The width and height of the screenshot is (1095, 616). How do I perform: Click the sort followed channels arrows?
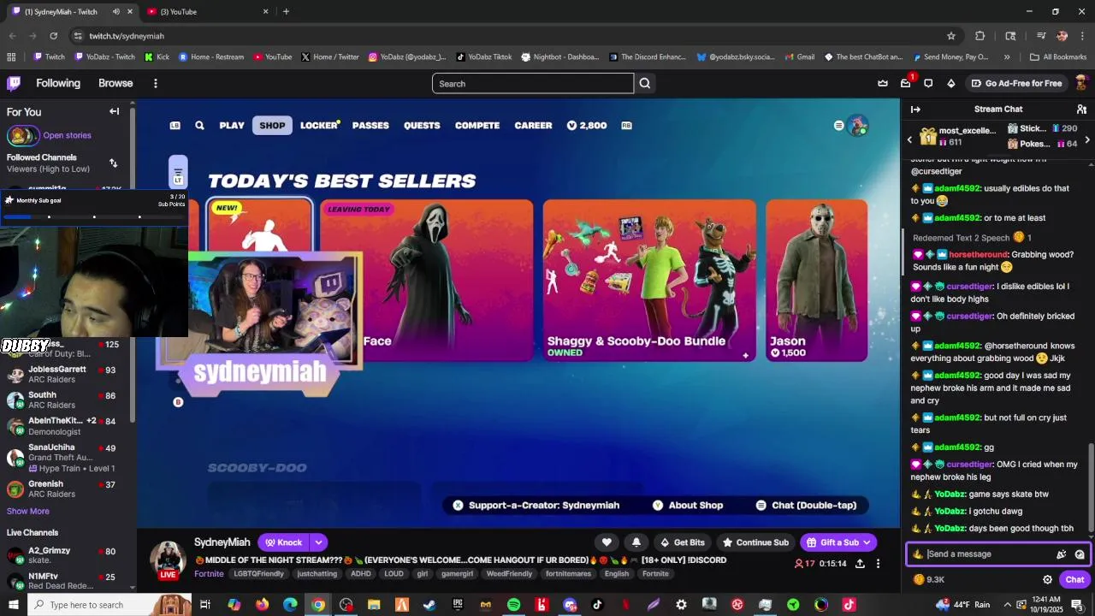113,163
